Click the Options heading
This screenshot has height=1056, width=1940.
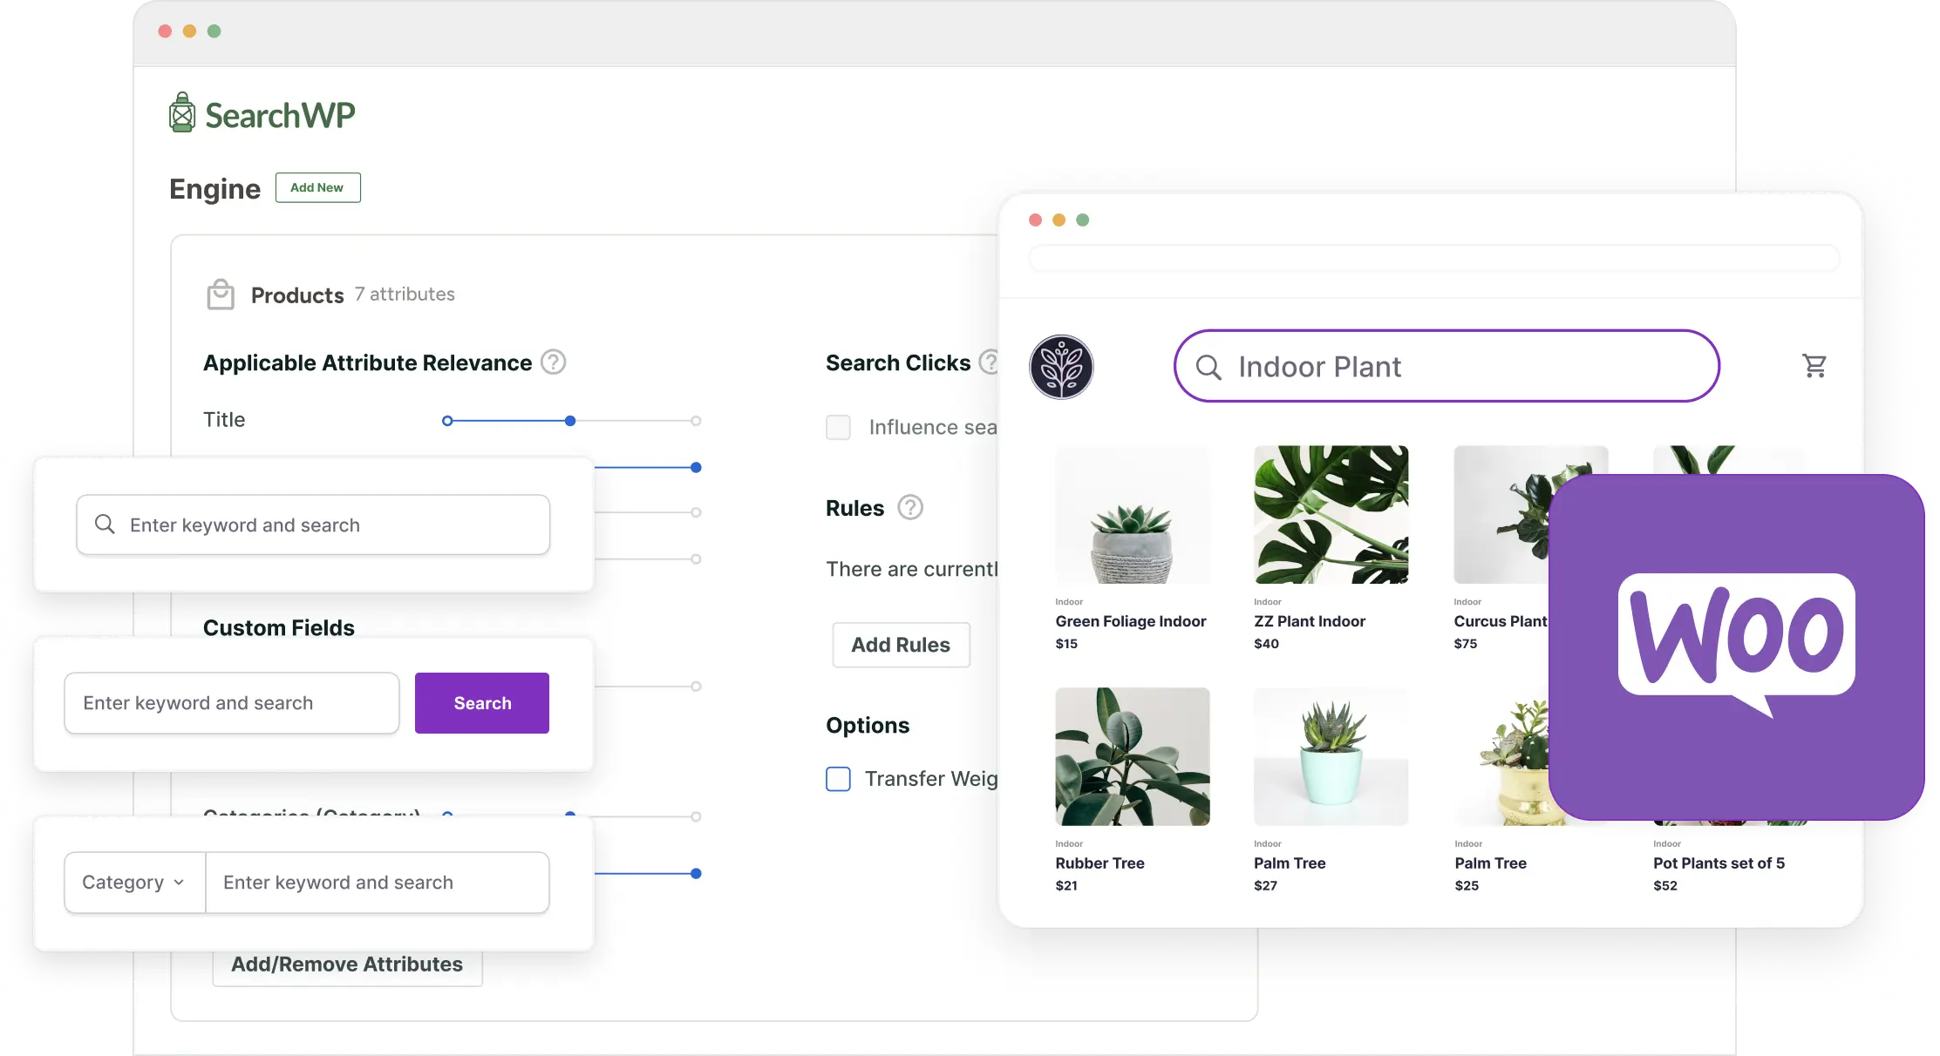(868, 726)
